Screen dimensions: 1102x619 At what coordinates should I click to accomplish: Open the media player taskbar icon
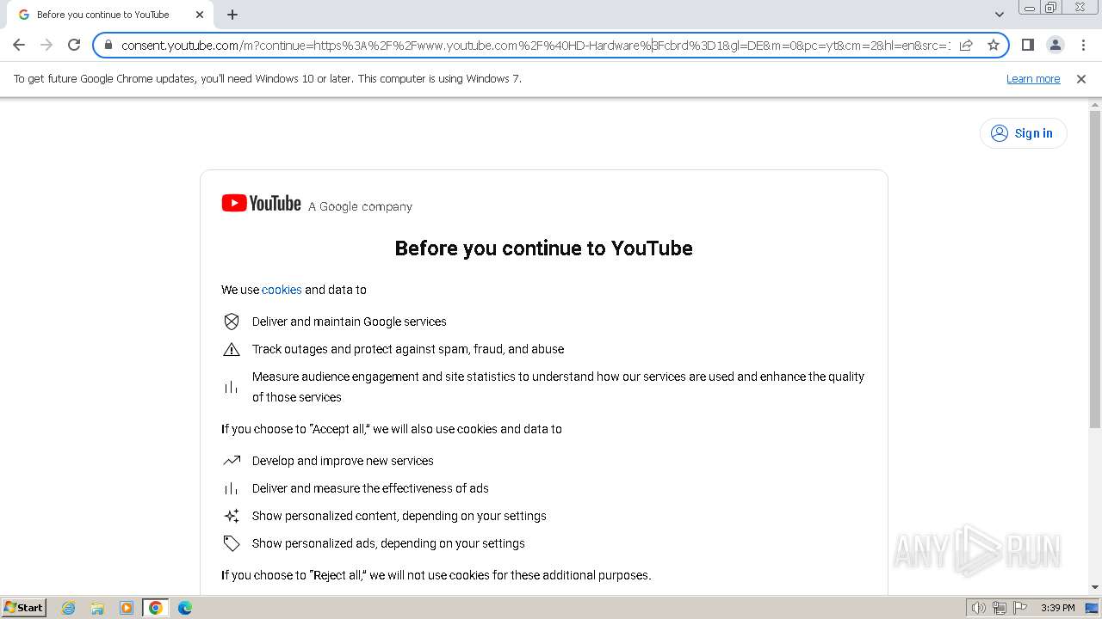(127, 608)
